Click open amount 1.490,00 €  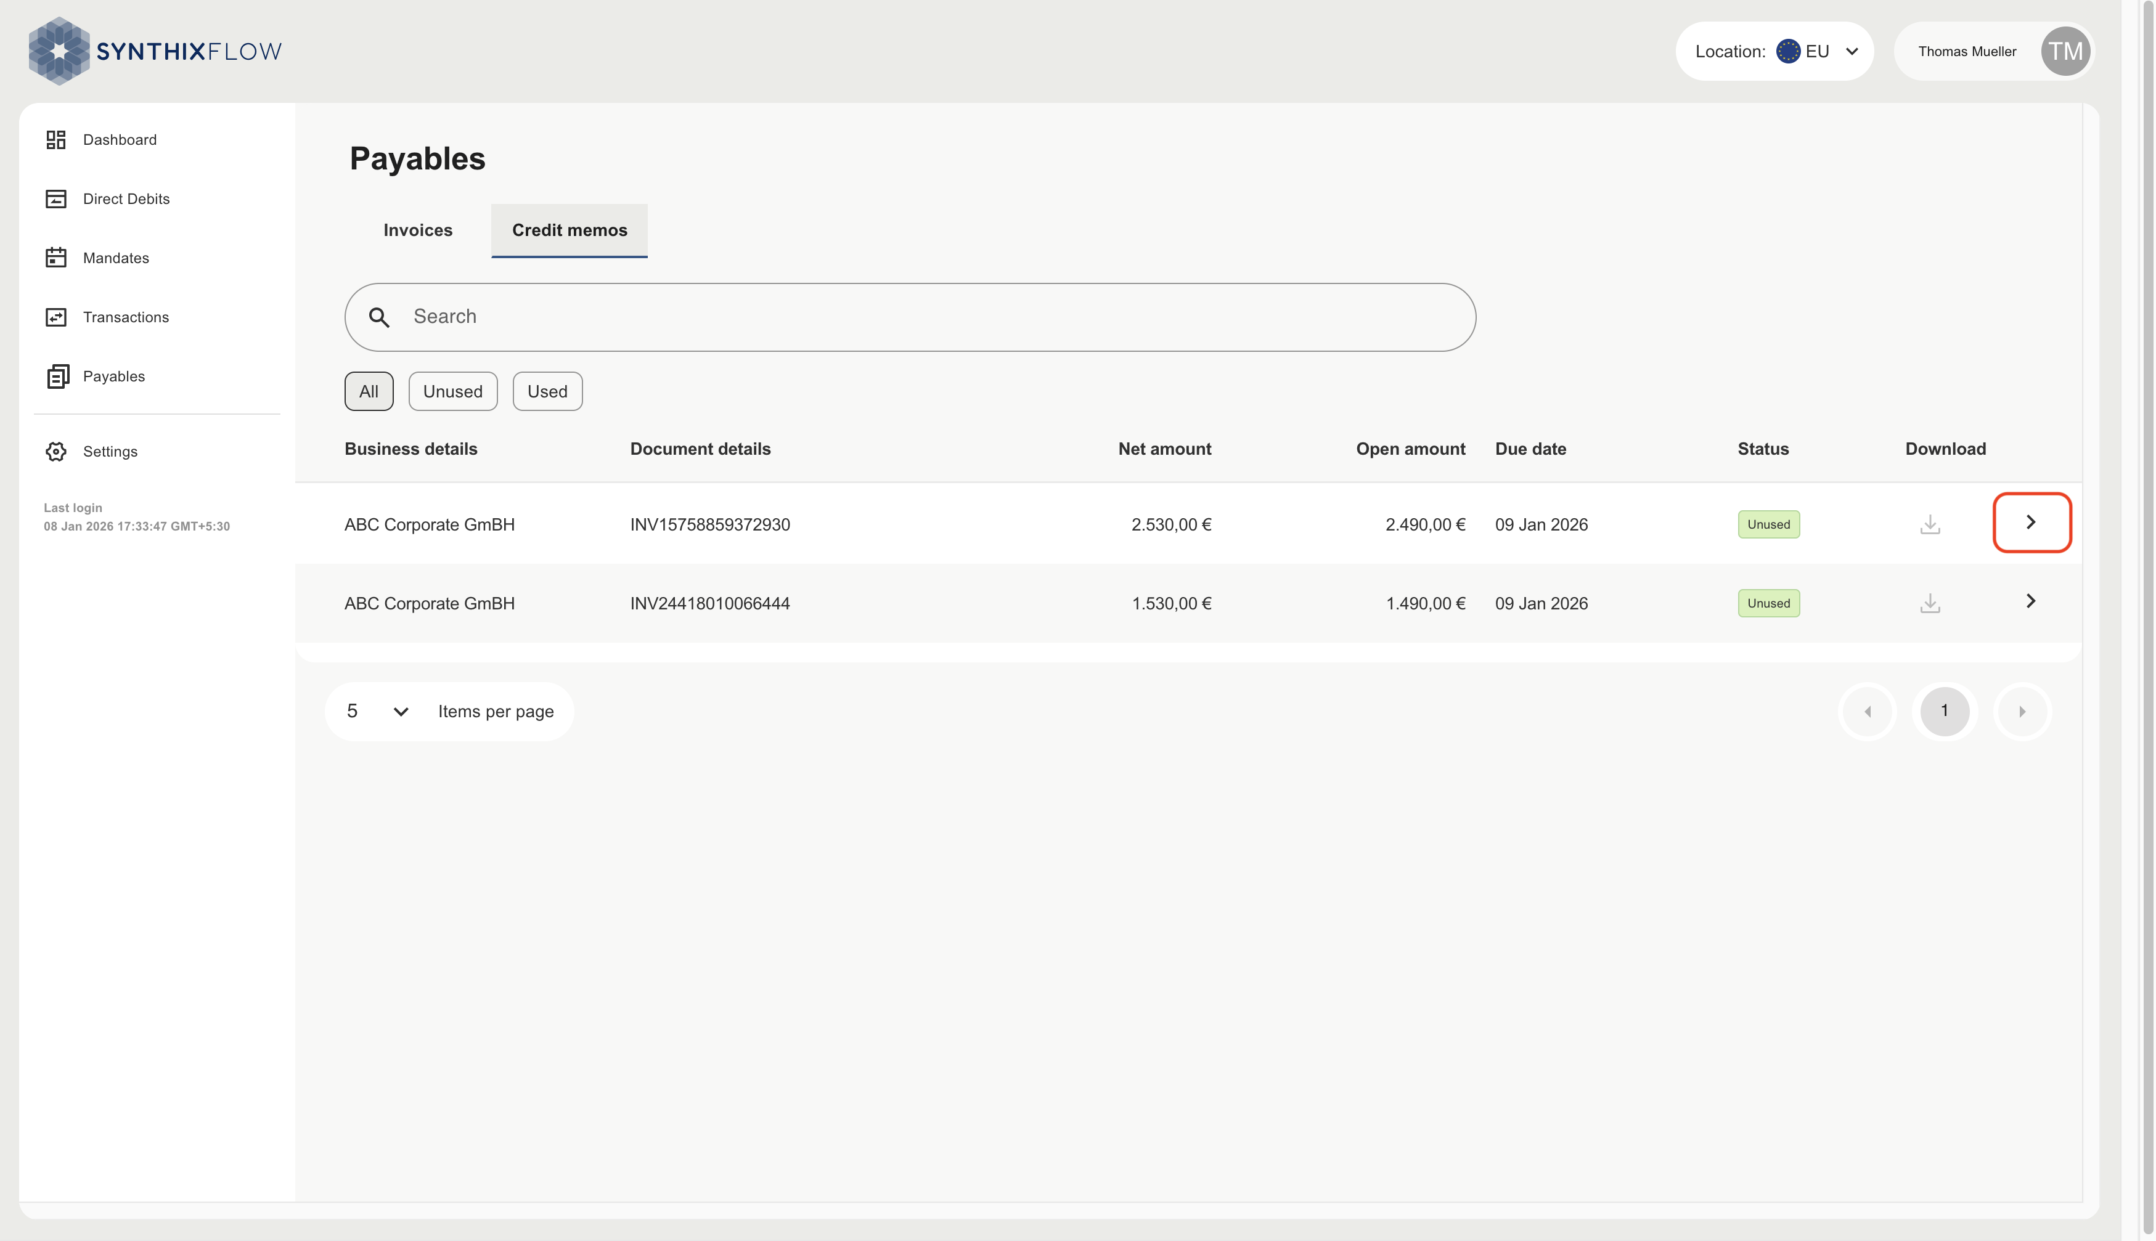pyautogui.click(x=1426, y=603)
